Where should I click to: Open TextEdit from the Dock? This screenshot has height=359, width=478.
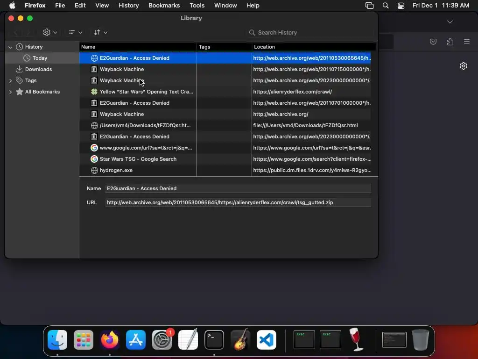pyautogui.click(x=188, y=340)
